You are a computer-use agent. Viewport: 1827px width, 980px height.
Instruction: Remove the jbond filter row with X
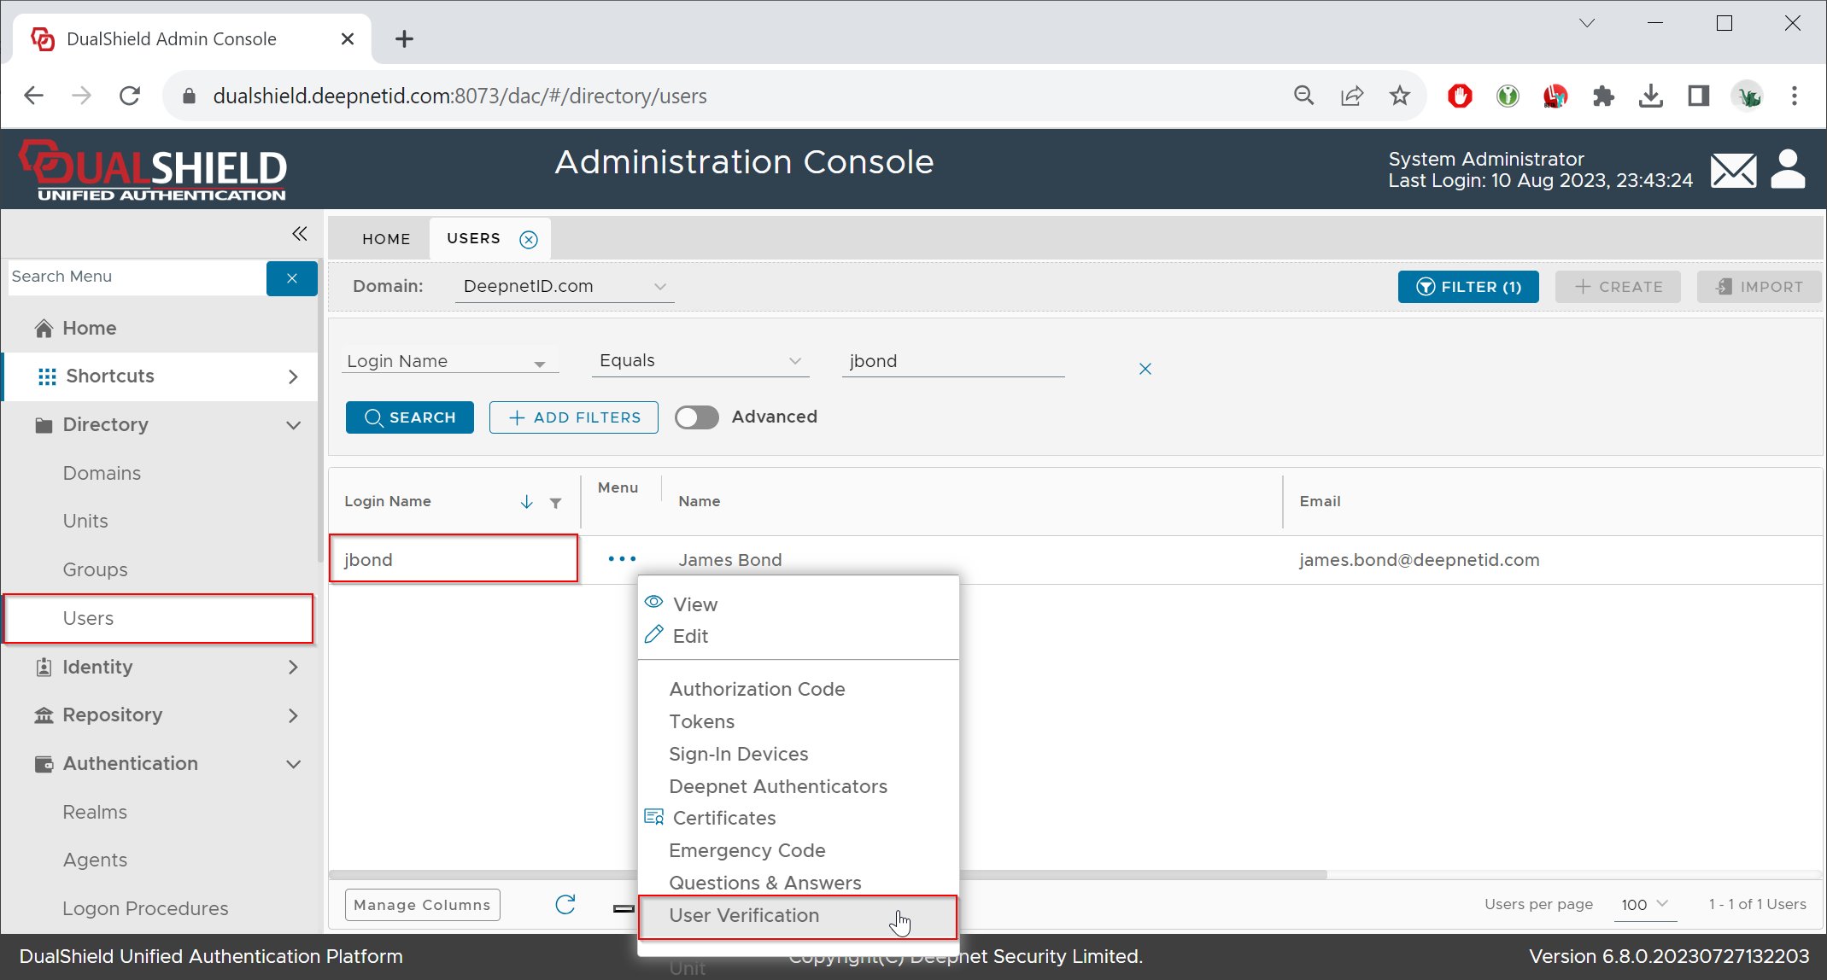(x=1145, y=369)
